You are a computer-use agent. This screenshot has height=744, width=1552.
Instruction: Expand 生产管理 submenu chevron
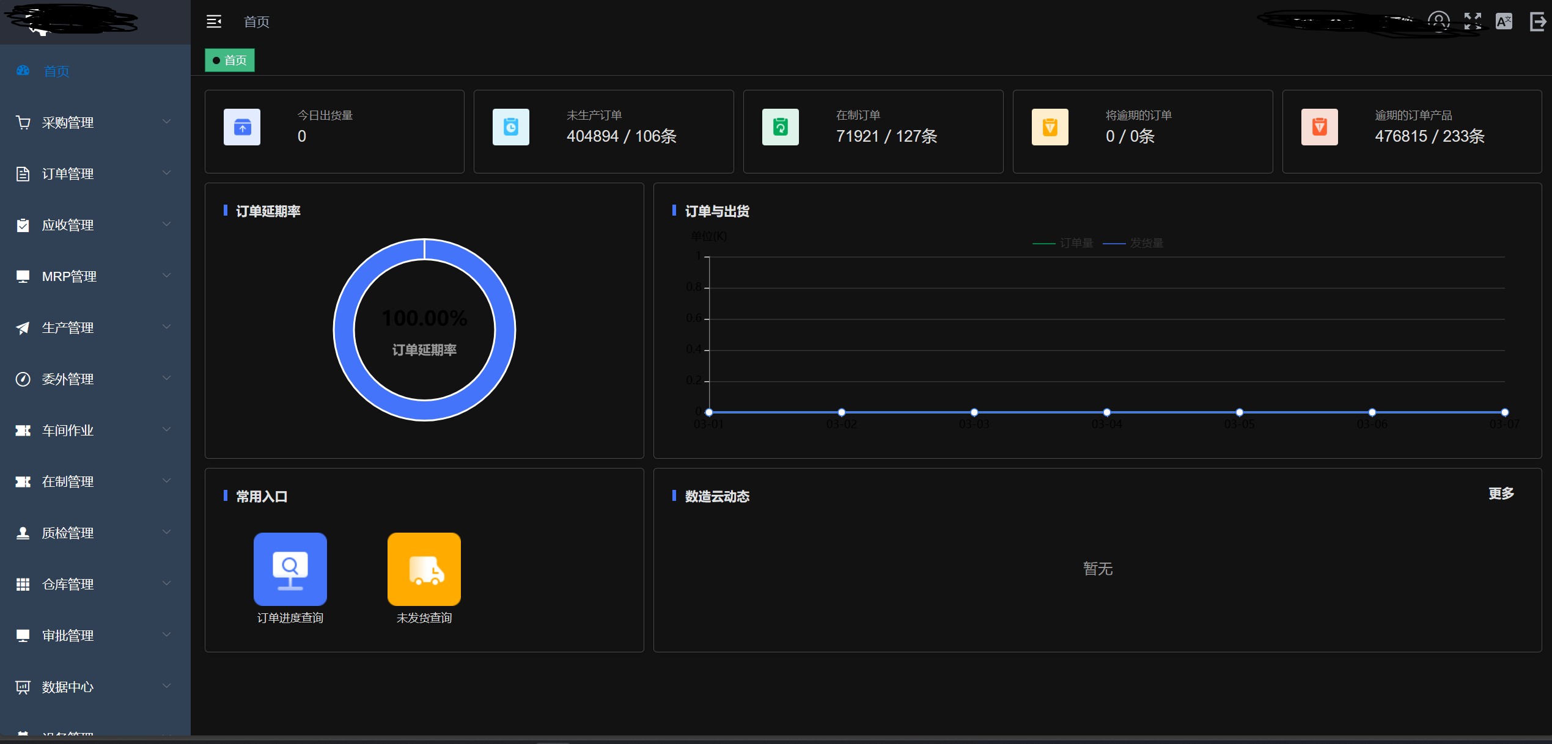(x=166, y=327)
